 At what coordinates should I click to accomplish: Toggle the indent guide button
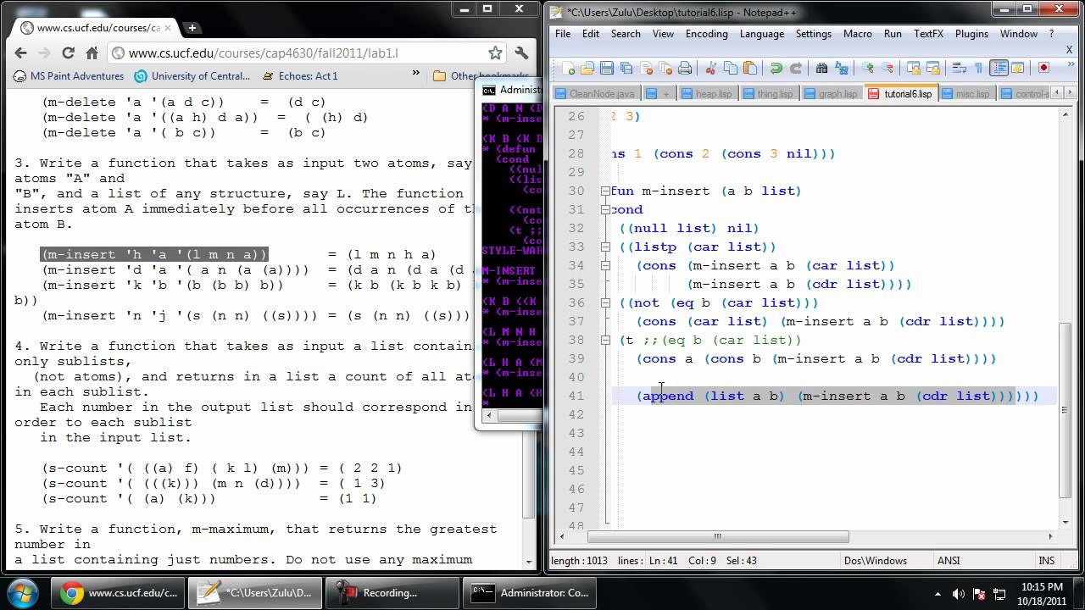pos(999,68)
